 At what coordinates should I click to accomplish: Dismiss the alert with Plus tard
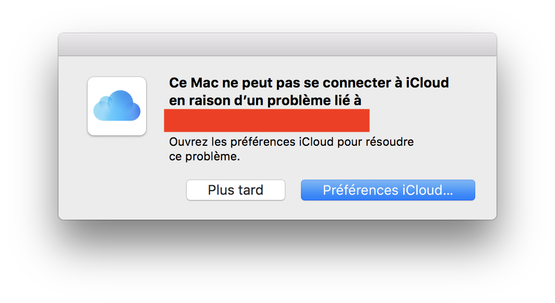(236, 190)
